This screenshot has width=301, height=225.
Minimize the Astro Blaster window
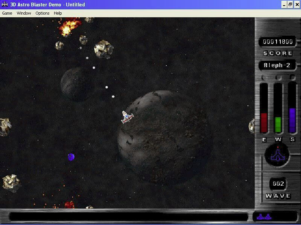point(284,4)
